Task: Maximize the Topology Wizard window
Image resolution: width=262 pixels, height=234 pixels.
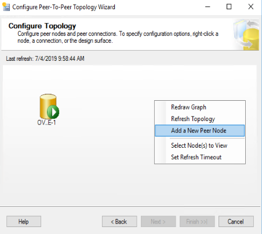Action: coord(229,7)
